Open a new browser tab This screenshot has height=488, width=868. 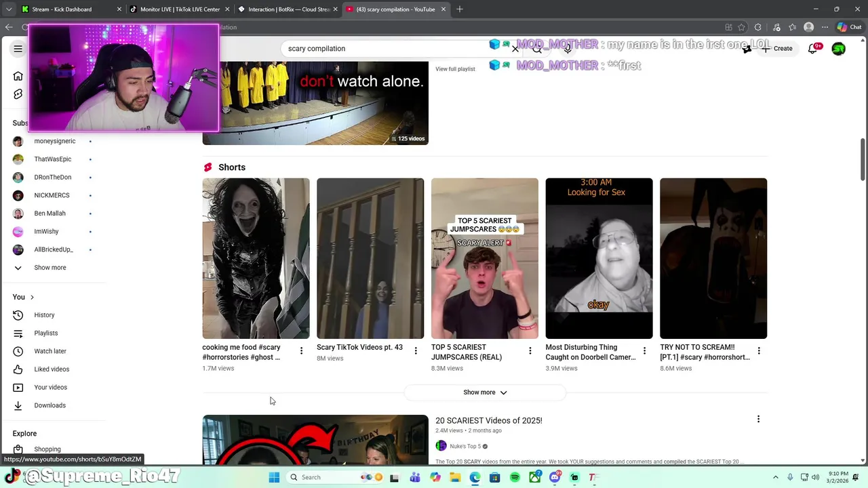pyautogui.click(x=460, y=9)
